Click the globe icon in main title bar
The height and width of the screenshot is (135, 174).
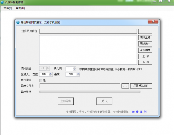[x=2, y=2]
